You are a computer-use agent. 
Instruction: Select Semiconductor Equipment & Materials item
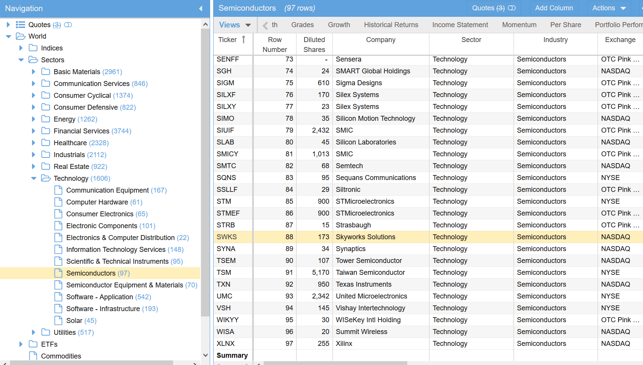(x=125, y=285)
